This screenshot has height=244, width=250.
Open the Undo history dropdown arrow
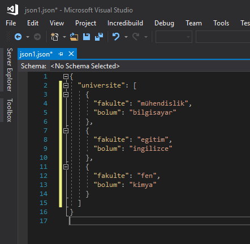coord(126,37)
